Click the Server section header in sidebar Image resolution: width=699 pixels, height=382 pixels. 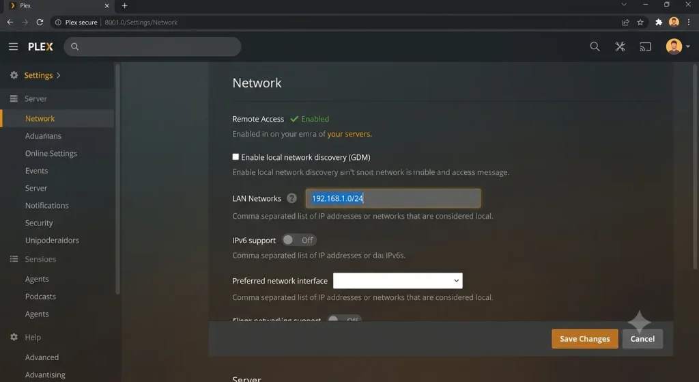click(35, 98)
